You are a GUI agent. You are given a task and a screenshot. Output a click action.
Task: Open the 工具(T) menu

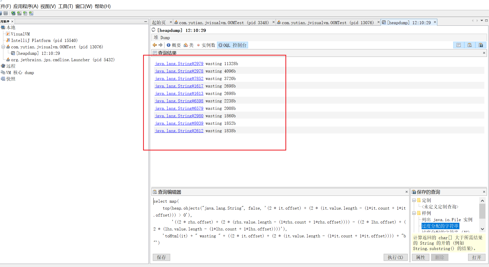(65, 6)
